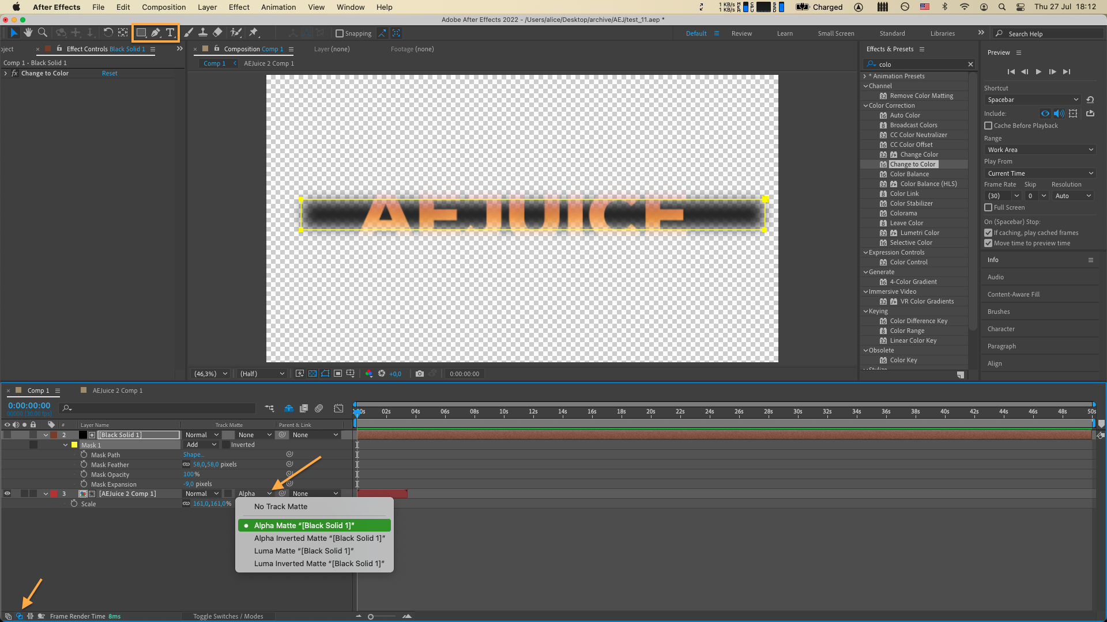Enable the Snapping checkbox
This screenshot has height=622, width=1107.
(x=340, y=33)
